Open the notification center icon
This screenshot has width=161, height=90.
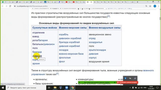point(157,88)
